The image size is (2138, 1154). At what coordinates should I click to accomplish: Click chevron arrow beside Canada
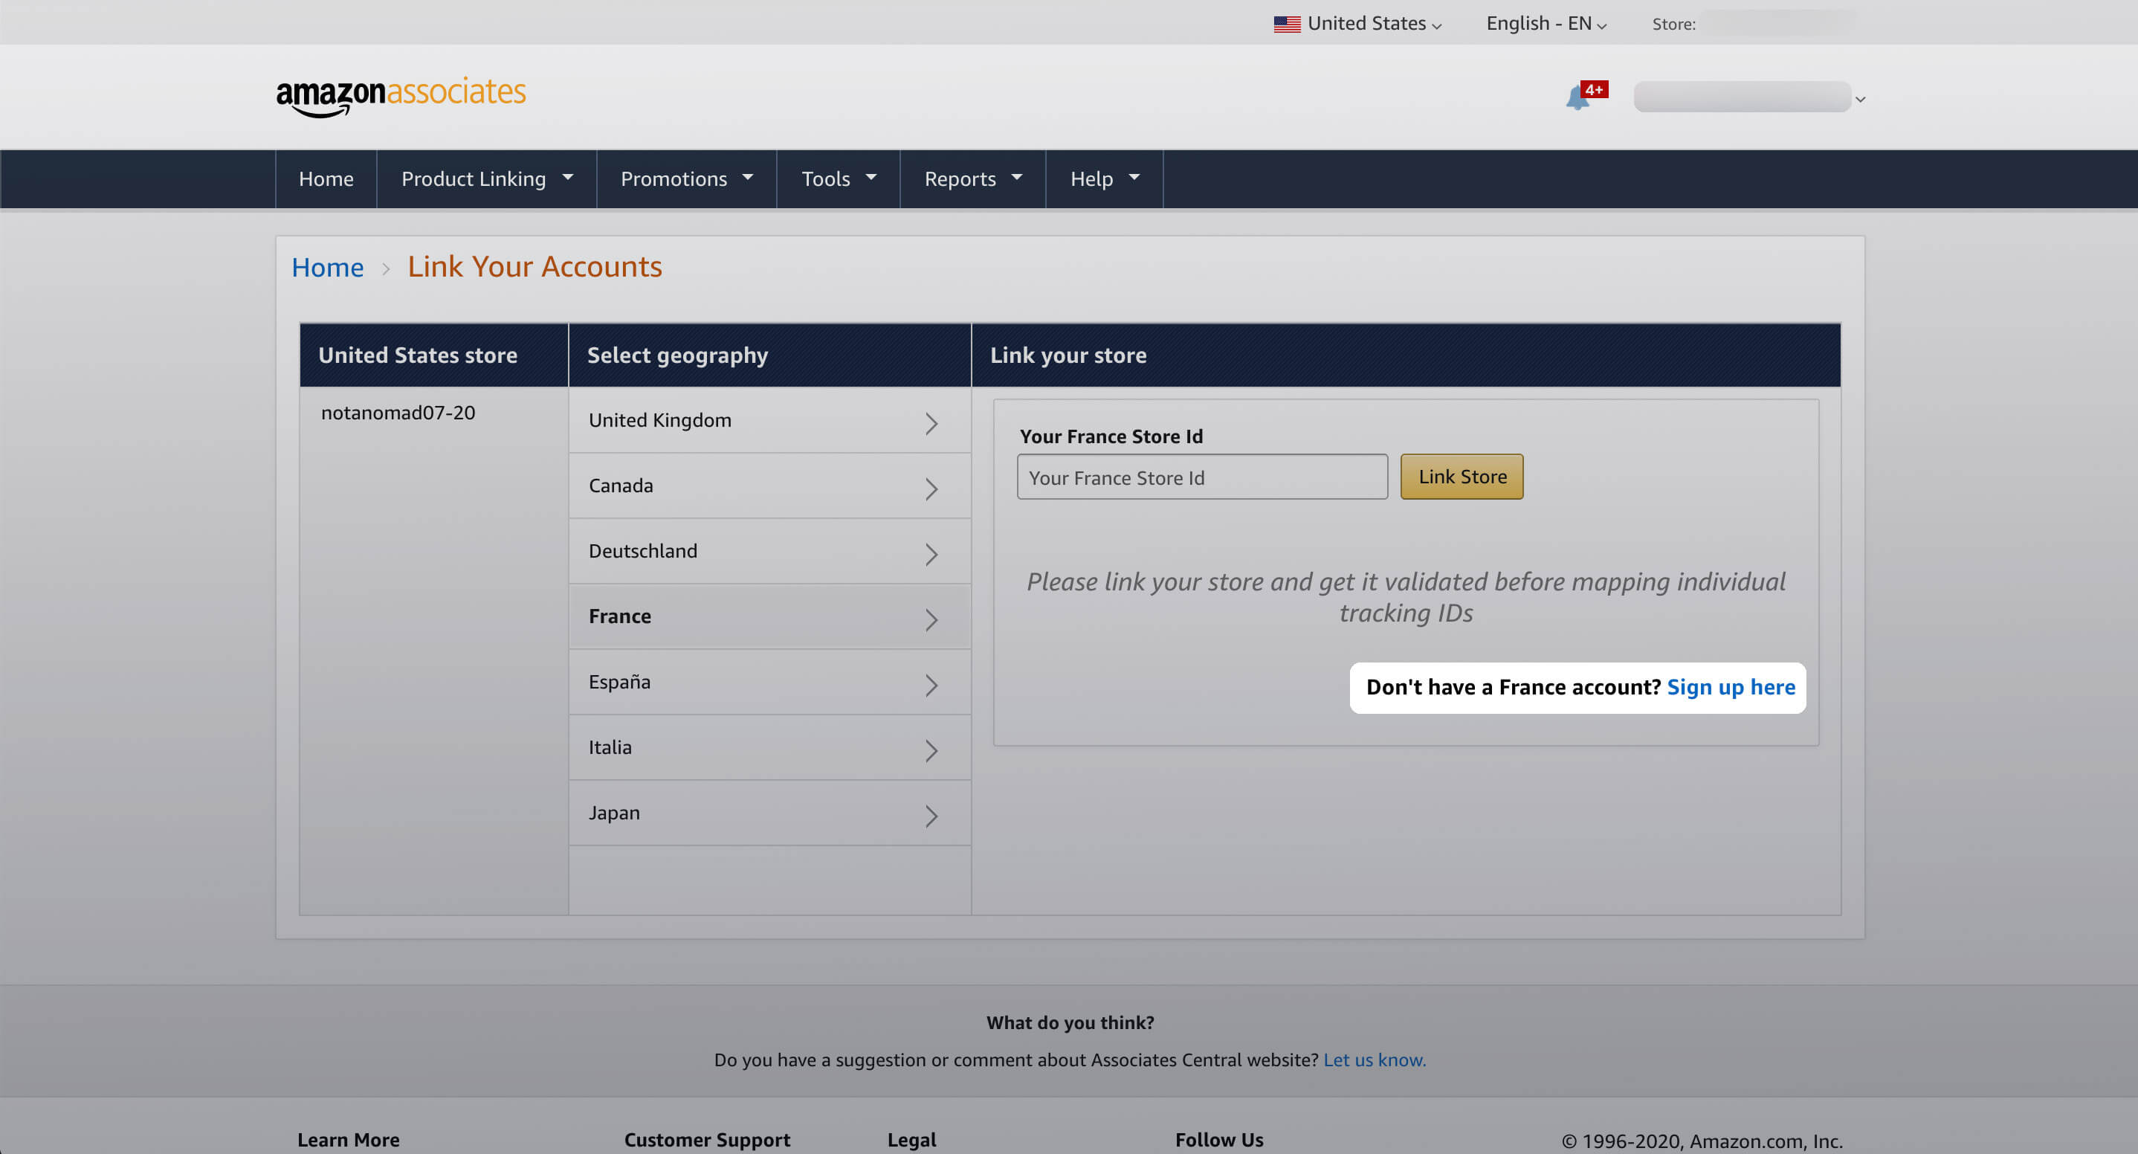(x=931, y=490)
